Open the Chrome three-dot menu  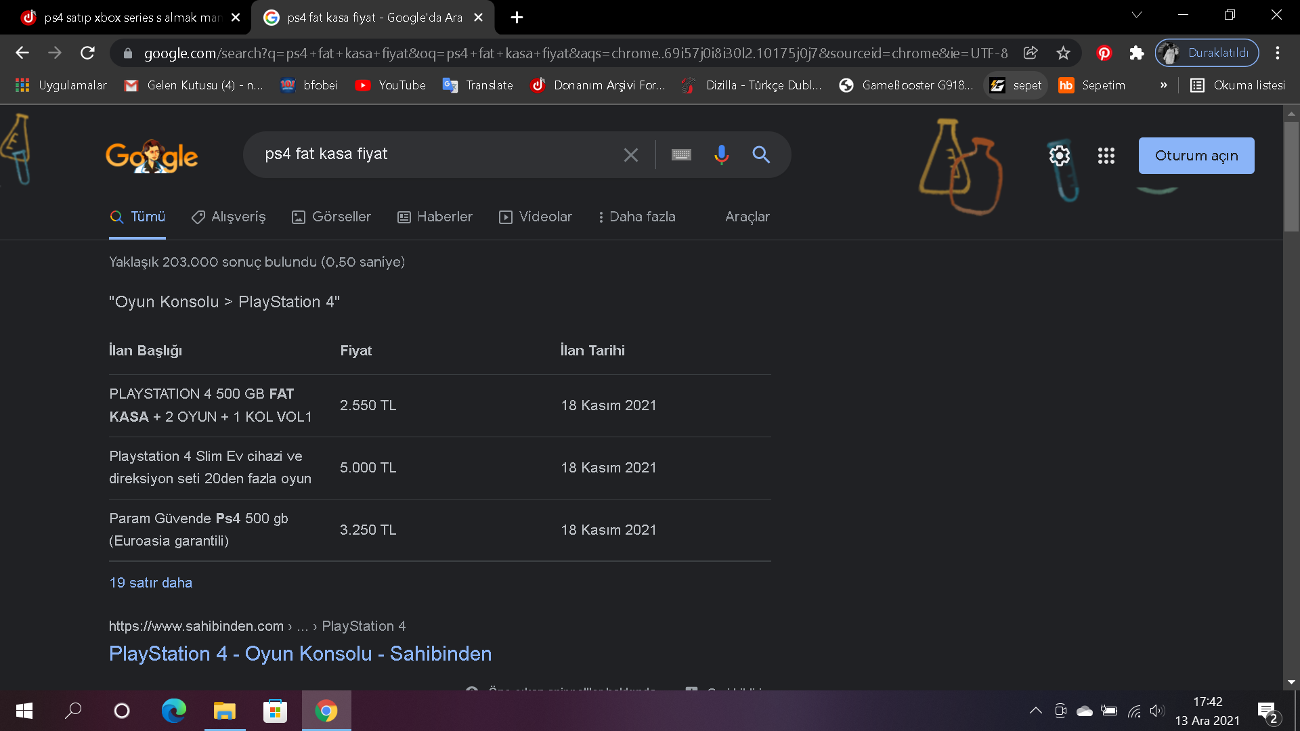coord(1278,53)
